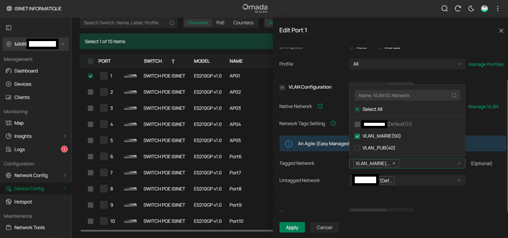Click the Name, VLAN ID, Network search field

(x=407, y=95)
